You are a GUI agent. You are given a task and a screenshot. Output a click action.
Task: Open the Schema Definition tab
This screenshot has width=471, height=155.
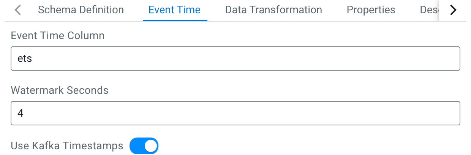tap(81, 10)
